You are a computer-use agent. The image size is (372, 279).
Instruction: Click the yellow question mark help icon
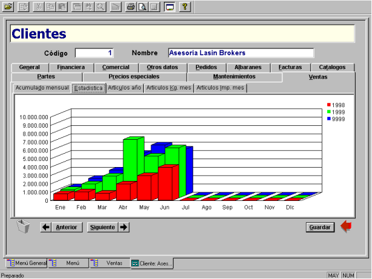[185, 7]
